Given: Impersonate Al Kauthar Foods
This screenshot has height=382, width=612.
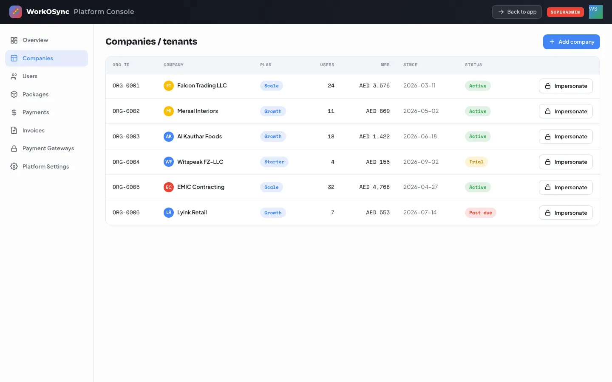Looking at the screenshot, I should 566,137.
